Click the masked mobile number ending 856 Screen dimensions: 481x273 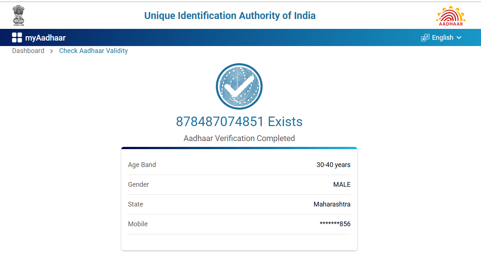pyautogui.click(x=335, y=224)
